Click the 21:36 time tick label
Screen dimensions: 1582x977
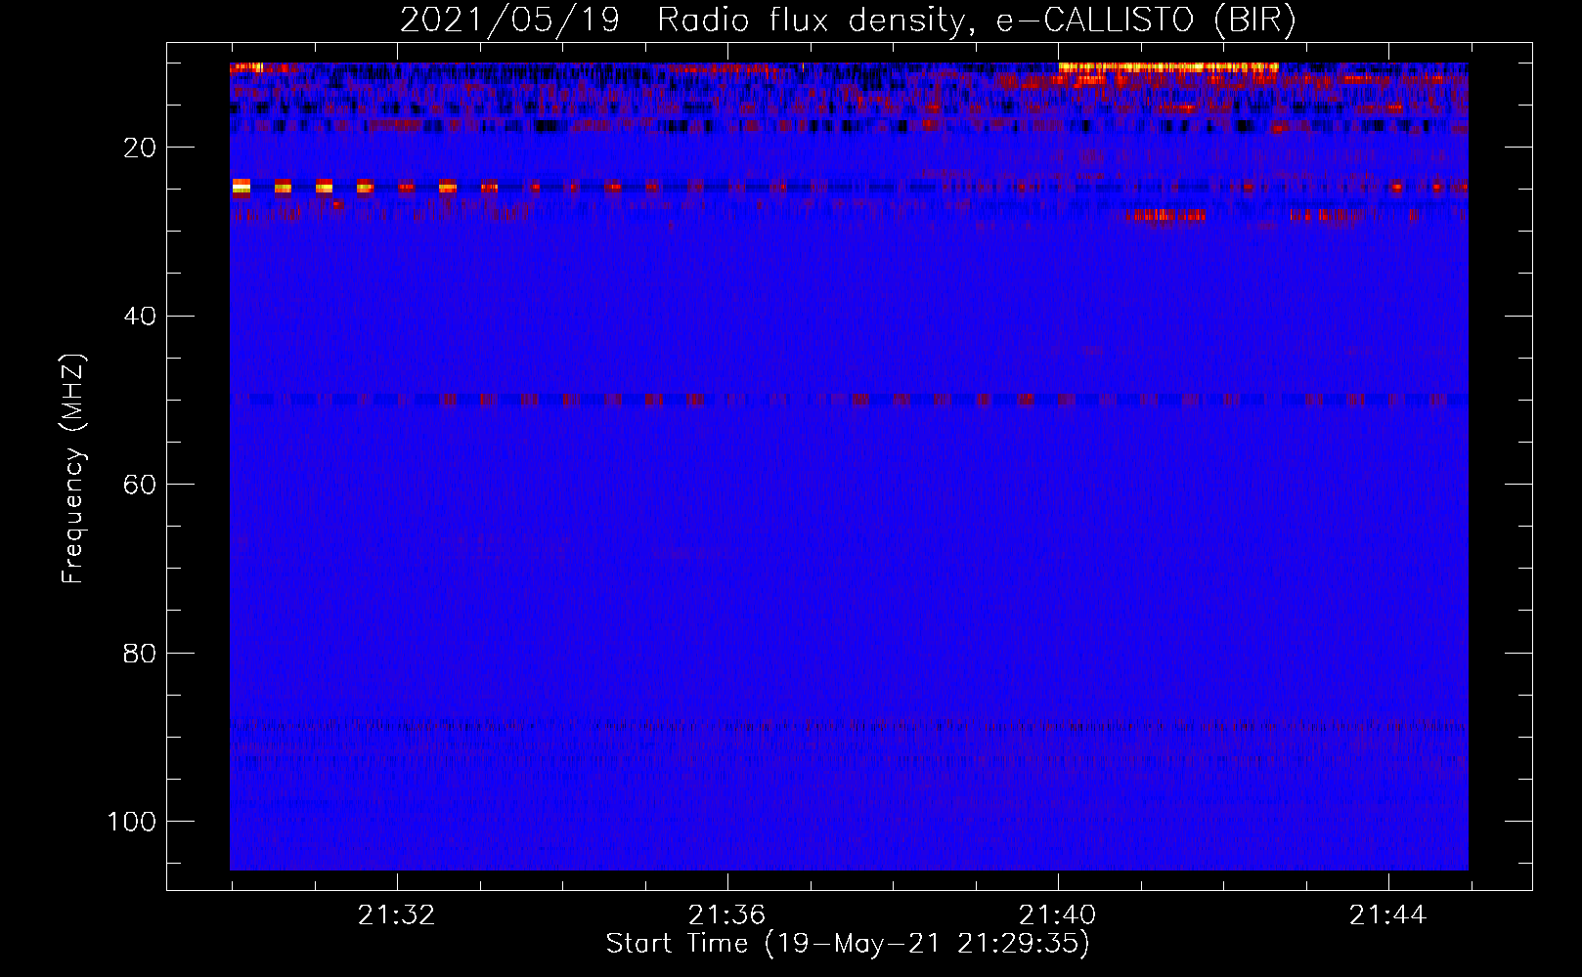click(x=726, y=915)
